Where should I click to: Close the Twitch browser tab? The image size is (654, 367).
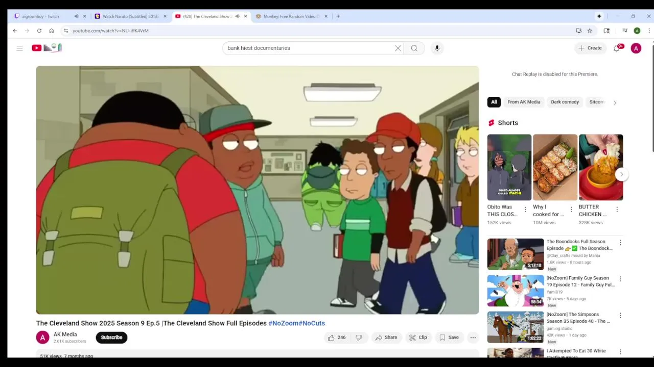pos(84,16)
